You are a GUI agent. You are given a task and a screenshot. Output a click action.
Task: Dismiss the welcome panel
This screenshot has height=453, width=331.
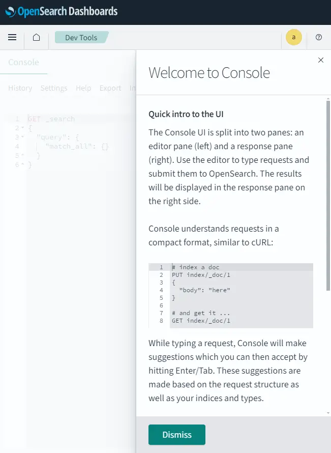pos(177,435)
